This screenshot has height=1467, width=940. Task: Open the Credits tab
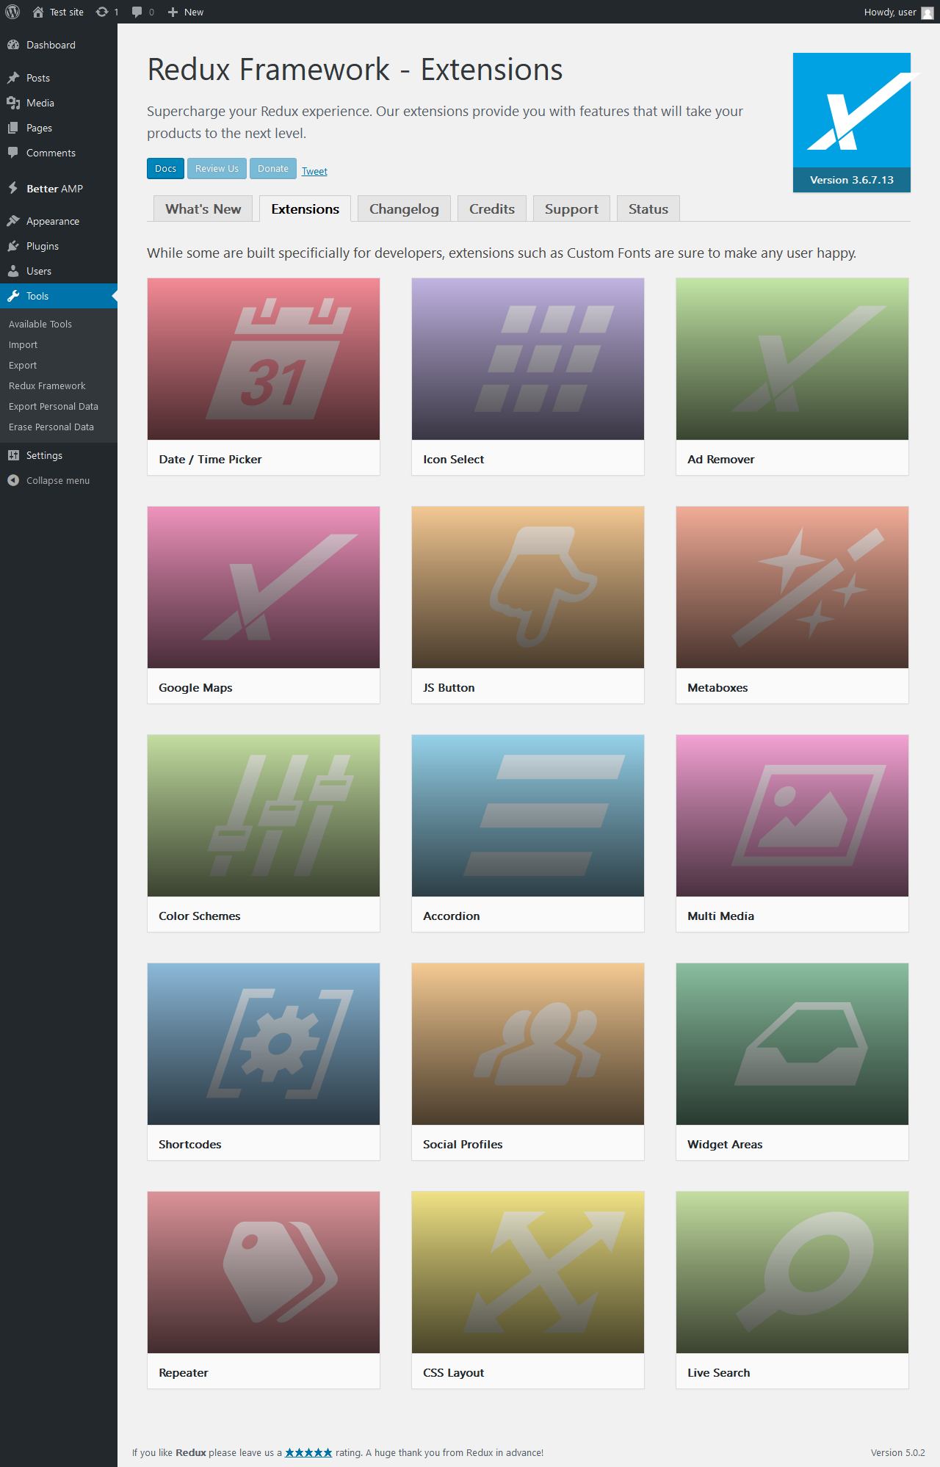coord(492,209)
